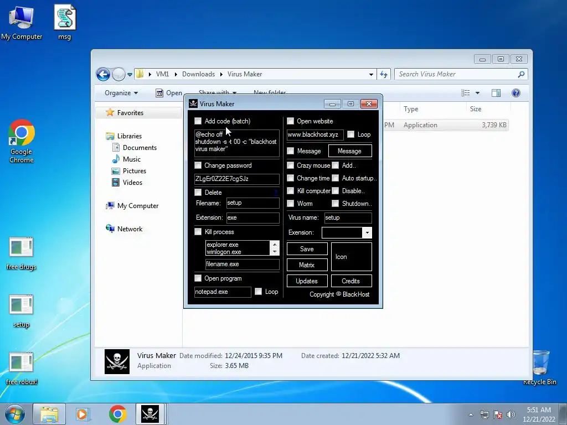Select the Recycle Bin icon
The image size is (567, 425).
point(540,368)
